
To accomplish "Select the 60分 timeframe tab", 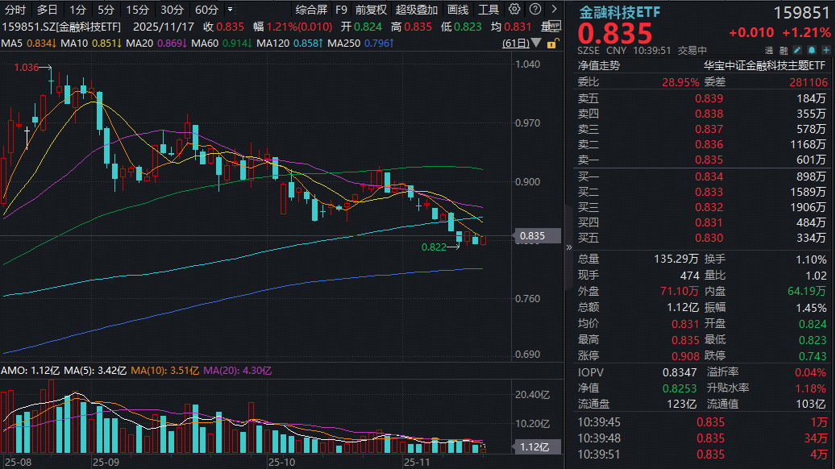I will tap(207, 10).
